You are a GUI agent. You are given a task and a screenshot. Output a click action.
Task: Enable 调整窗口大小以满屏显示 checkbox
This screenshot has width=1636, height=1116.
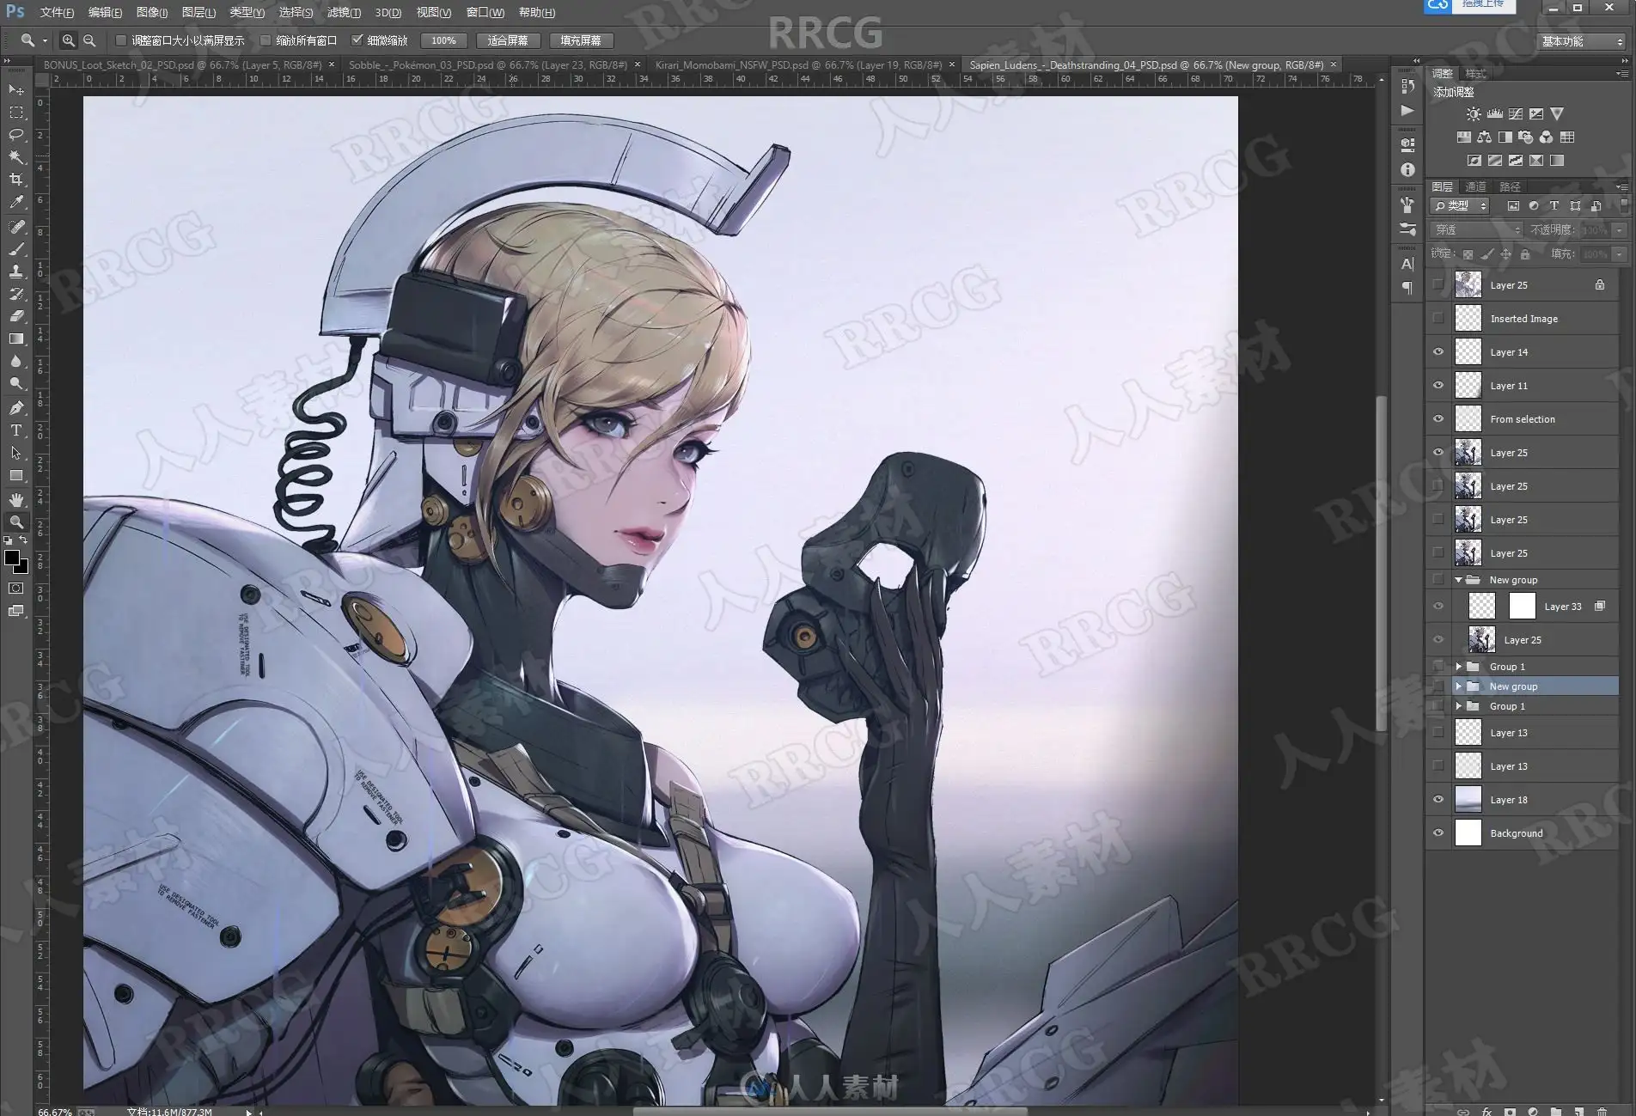pos(121,40)
